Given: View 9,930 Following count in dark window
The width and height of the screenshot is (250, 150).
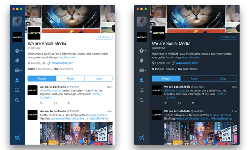Looking at the screenshot, I should (163, 69).
